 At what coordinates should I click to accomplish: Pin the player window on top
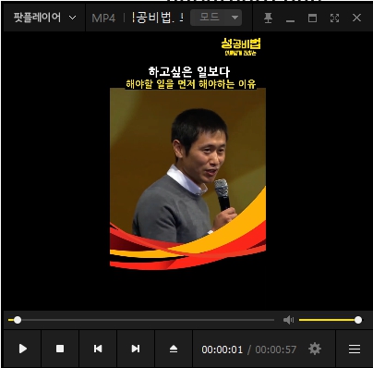[268, 18]
